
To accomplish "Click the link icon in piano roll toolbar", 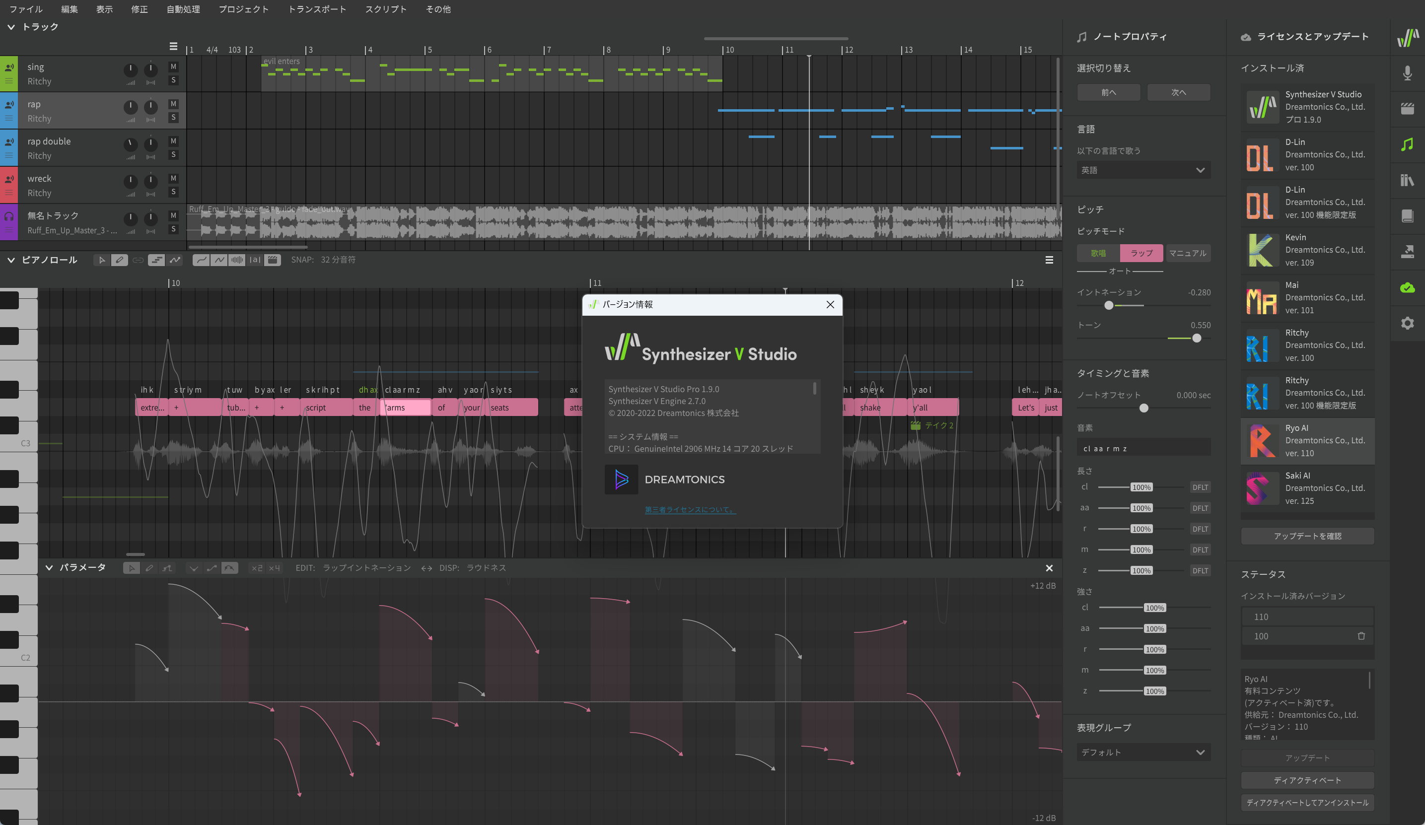I will point(138,260).
